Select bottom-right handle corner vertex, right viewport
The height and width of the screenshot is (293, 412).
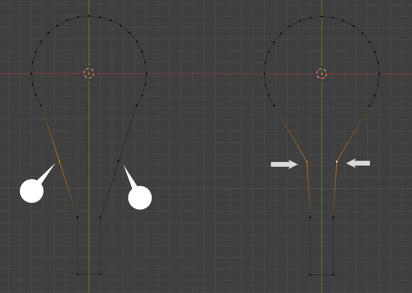point(333,275)
